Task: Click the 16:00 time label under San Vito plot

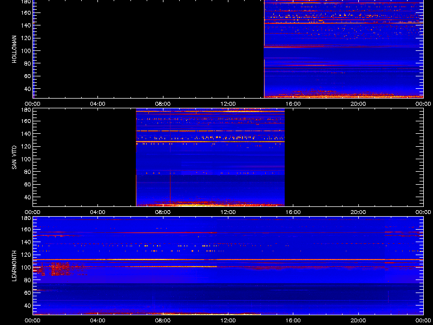Action: (293, 212)
